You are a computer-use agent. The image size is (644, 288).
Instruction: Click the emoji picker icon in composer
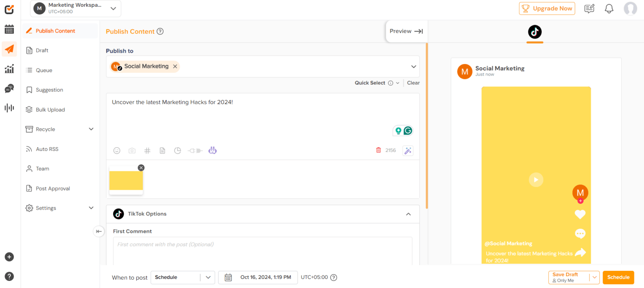point(117,150)
